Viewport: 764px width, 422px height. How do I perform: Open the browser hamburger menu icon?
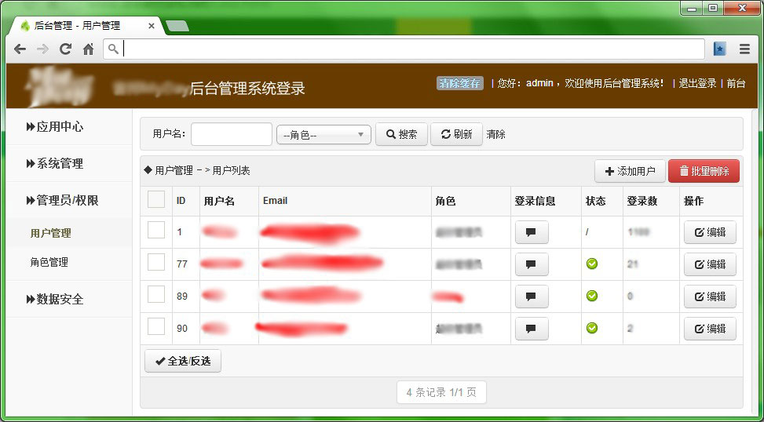tap(744, 49)
